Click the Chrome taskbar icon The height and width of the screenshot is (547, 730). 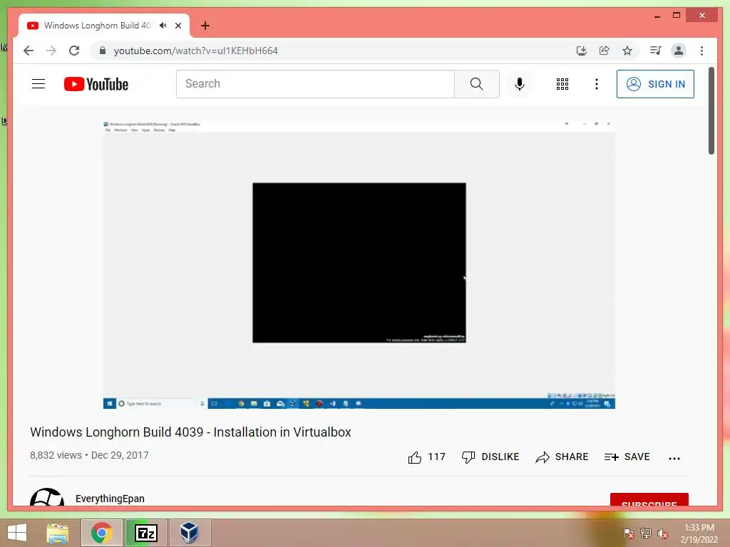coord(101,533)
